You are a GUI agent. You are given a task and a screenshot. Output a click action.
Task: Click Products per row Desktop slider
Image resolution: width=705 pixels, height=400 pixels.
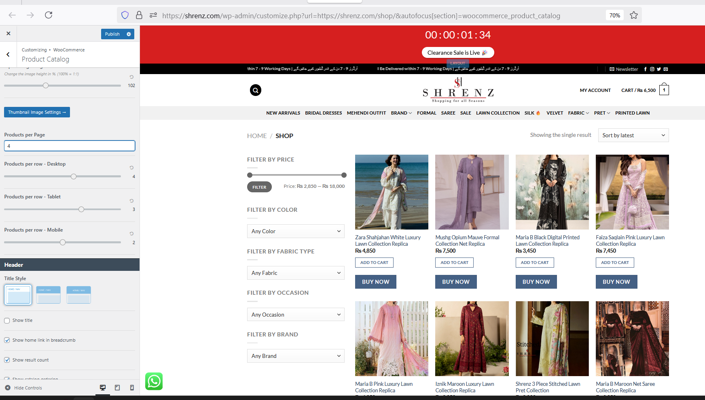(x=74, y=177)
